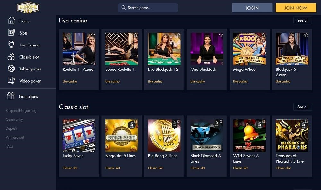Open Table games via its chip icon
The image size is (321, 190).
pyautogui.click(x=11, y=69)
